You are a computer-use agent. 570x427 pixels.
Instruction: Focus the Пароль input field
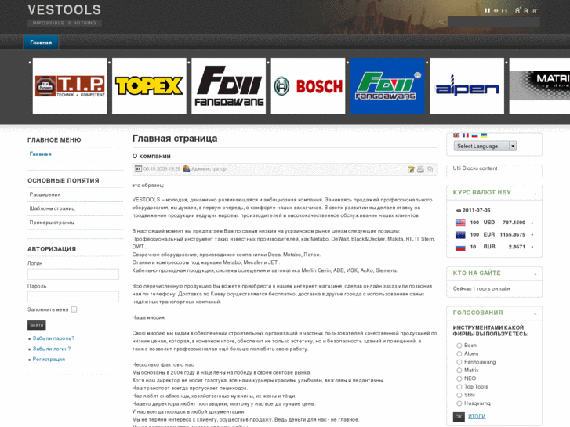pyautogui.click(x=73, y=296)
